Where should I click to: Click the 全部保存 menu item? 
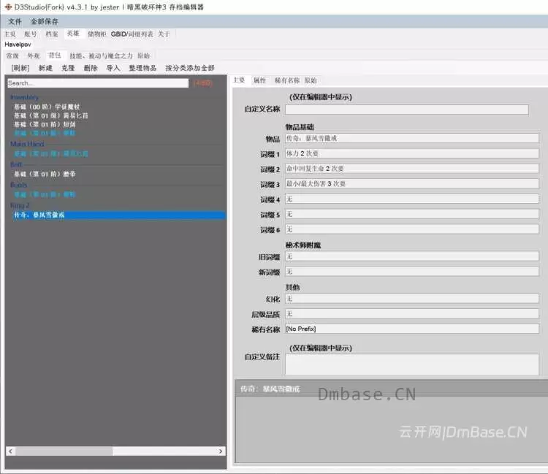[45, 22]
